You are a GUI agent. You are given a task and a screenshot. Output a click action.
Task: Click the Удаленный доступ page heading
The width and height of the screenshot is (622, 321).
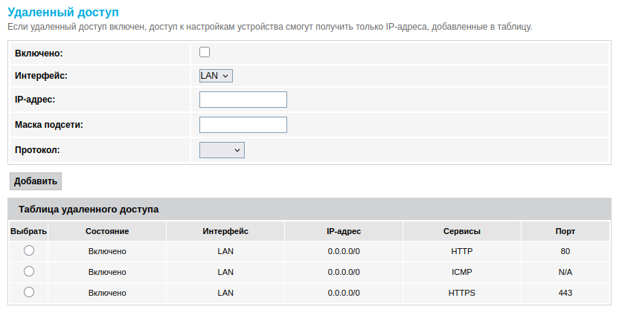pos(62,13)
